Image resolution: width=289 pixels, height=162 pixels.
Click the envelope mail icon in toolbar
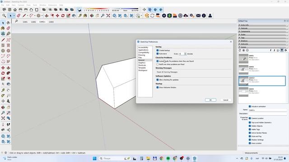tap(198, 16)
